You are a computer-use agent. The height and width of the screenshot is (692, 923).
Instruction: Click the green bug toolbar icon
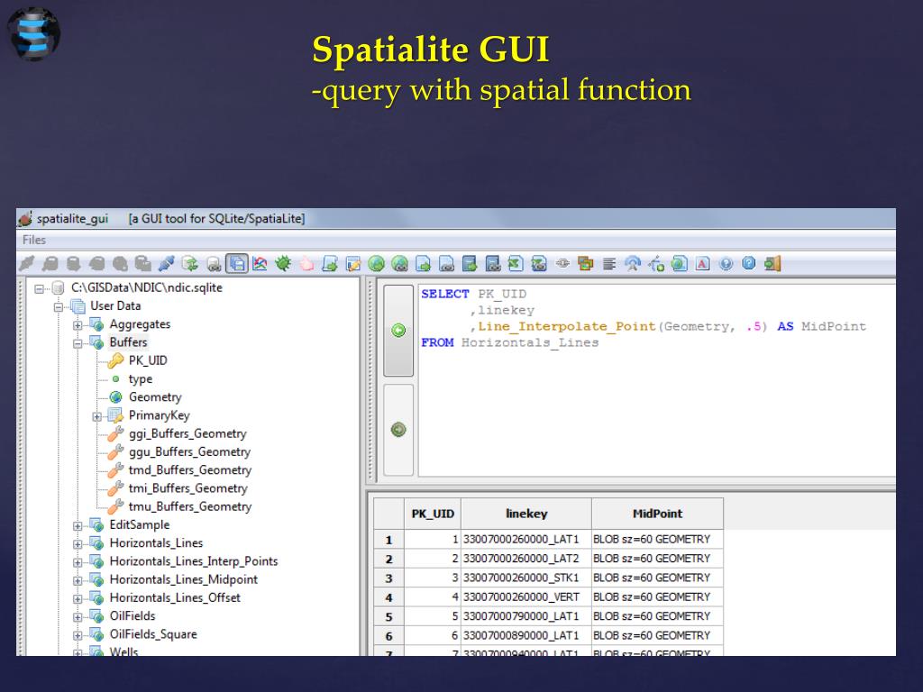tap(283, 264)
